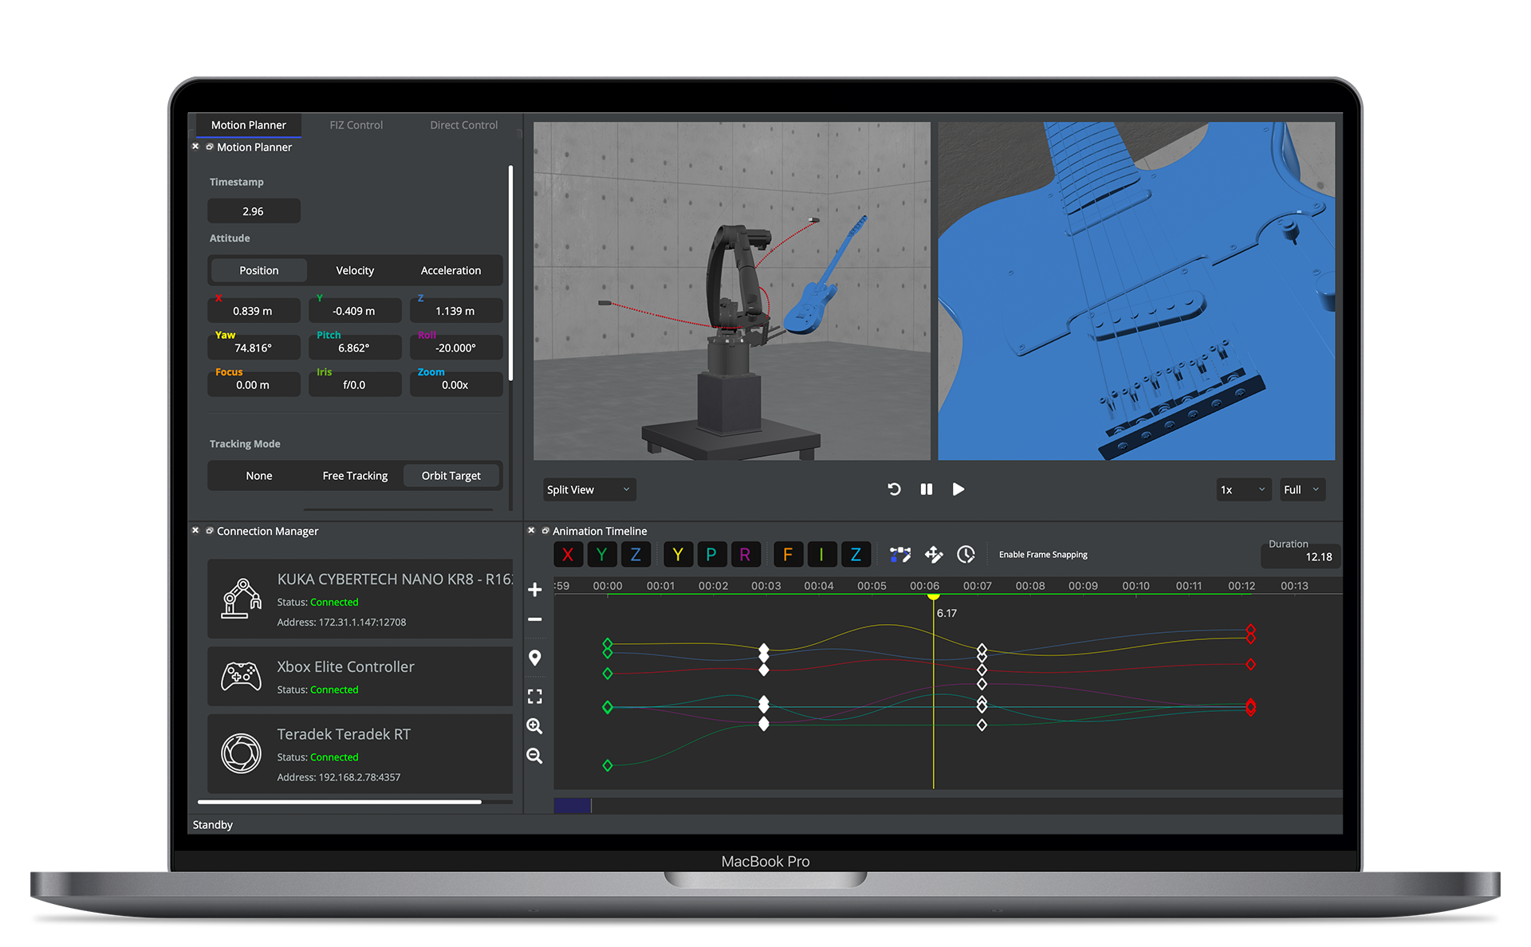Open the time edit tool in timeline toolbar
The image size is (1531, 947).
point(966,554)
